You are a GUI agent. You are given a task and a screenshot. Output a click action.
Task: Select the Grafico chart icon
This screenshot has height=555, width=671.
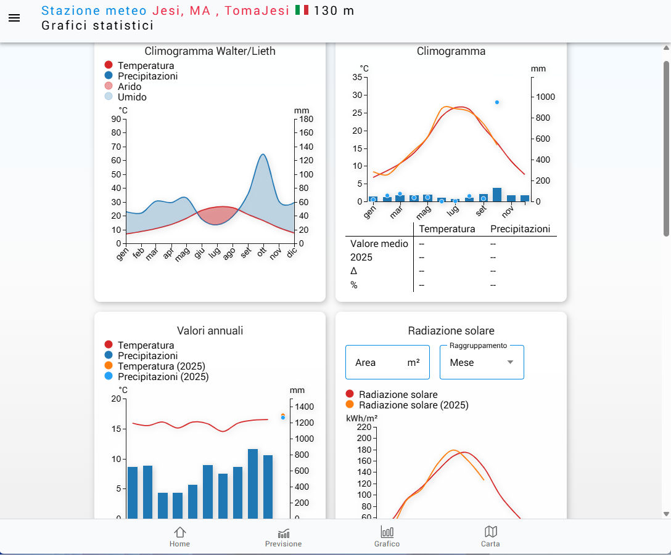pyautogui.click(x=387, y=536)
